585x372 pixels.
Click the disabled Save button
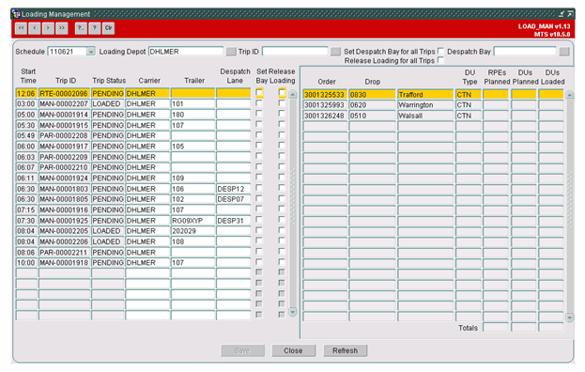tap(242, 350)
